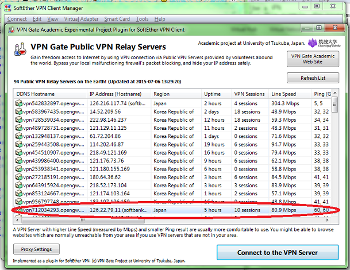This screenshot has height=270, width=350.
Task: Click server icon for vpn259443508 row
Action: tap(19, 144)
